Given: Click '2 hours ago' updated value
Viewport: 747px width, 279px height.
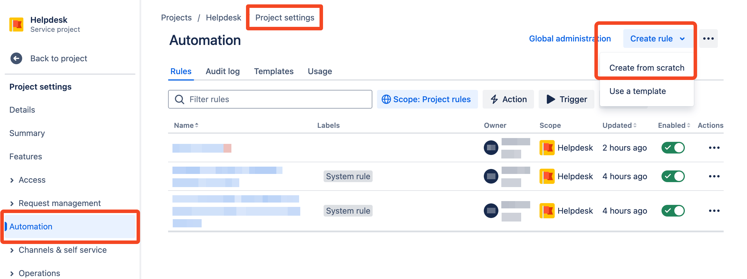Looking at the screenshot, I should tap(624, 148).
